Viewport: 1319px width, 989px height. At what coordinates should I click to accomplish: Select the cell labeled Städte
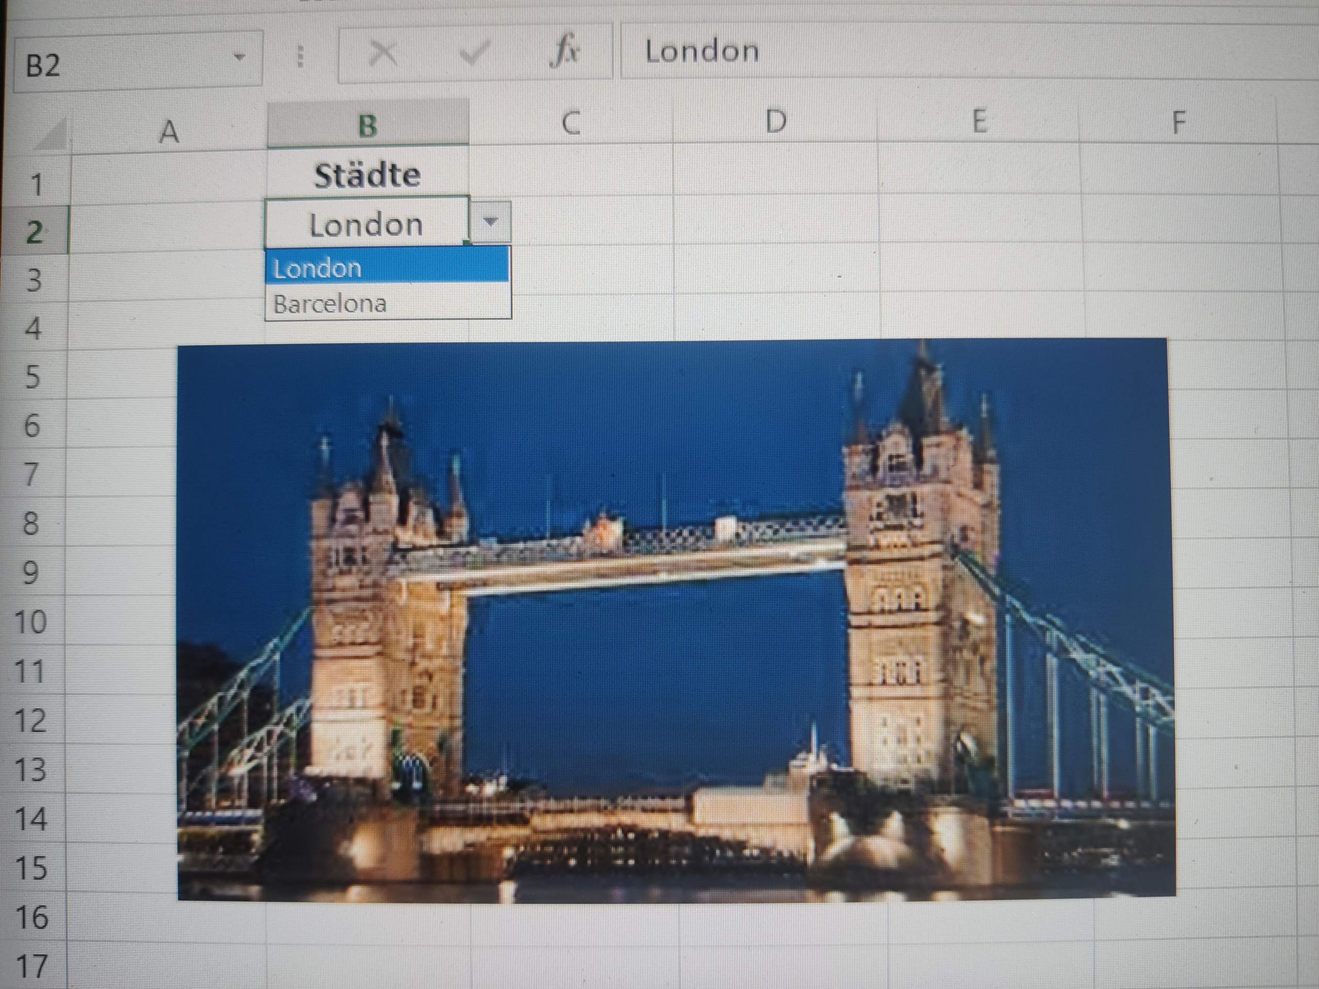coord(367,175)
